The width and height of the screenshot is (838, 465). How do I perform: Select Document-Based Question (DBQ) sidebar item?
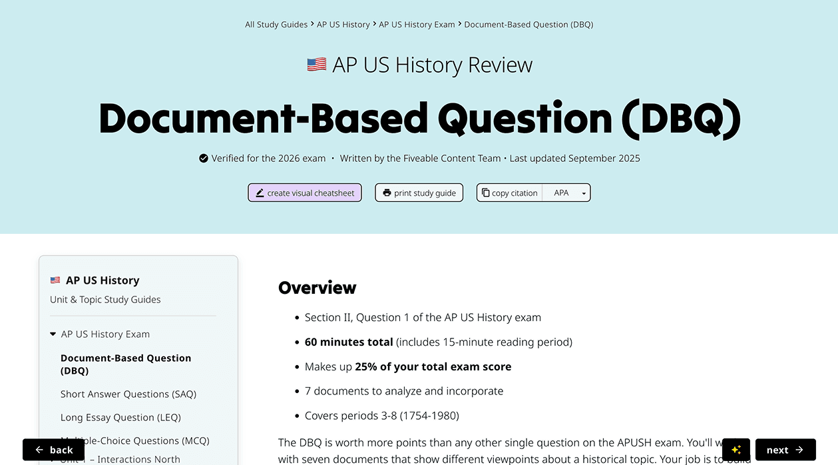[126, 364]
